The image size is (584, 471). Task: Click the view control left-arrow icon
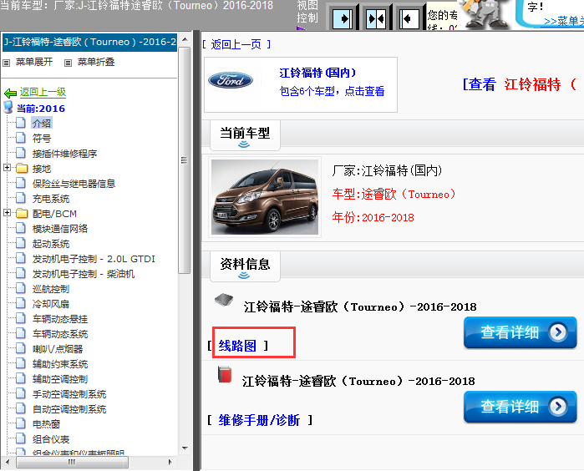tap(409, 18)
